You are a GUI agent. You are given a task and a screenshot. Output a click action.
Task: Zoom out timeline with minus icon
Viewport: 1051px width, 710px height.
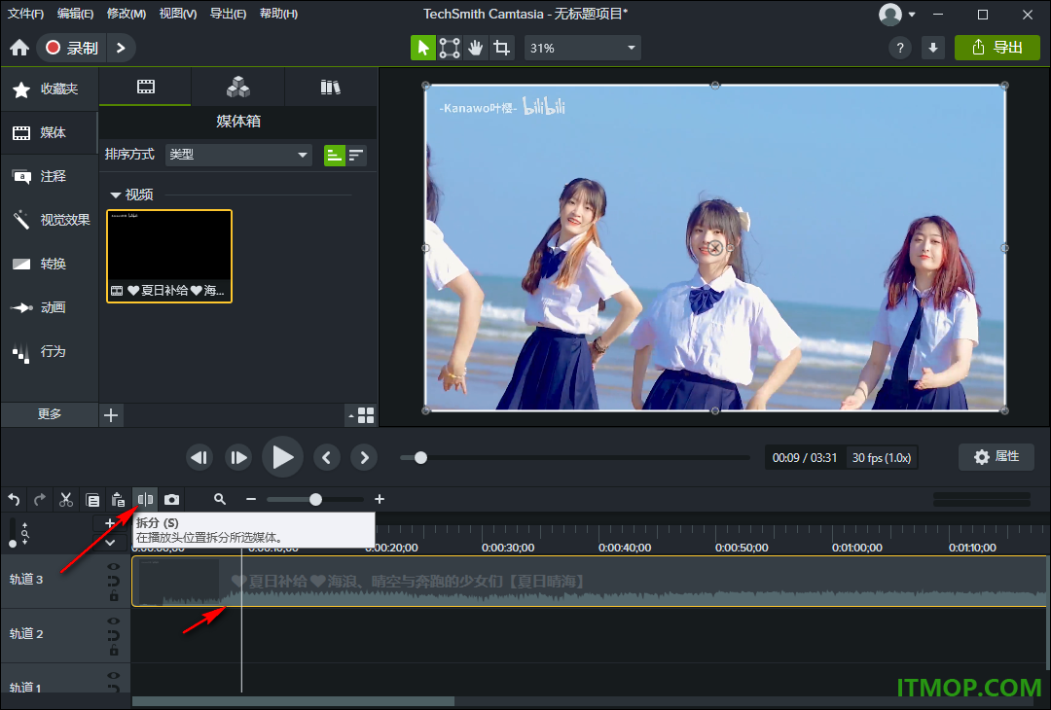point(251,499)
